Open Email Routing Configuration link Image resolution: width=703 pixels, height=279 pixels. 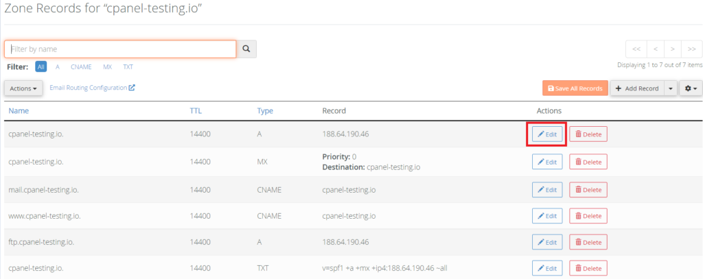tap(92, 88)
